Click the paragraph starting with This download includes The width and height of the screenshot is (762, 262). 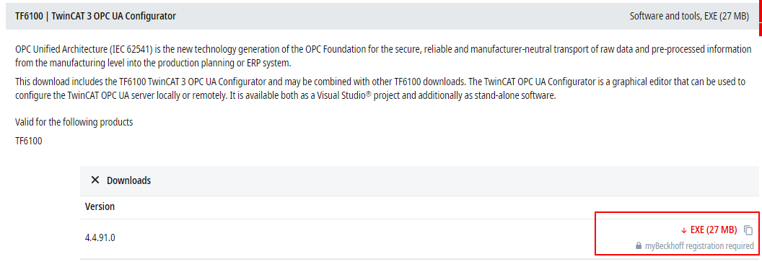(380, 89)
